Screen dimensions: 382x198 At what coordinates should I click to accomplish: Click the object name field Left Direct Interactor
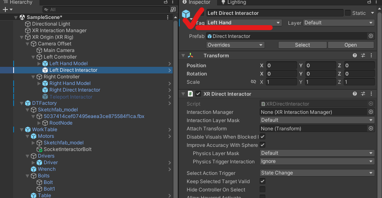[275, 13]
